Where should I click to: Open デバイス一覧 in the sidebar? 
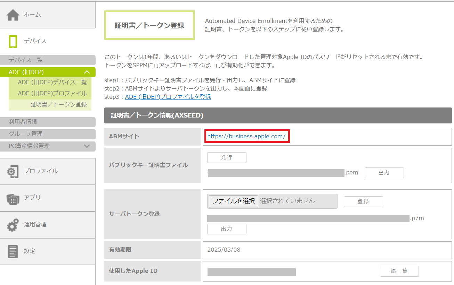click(x=26, y=60)
